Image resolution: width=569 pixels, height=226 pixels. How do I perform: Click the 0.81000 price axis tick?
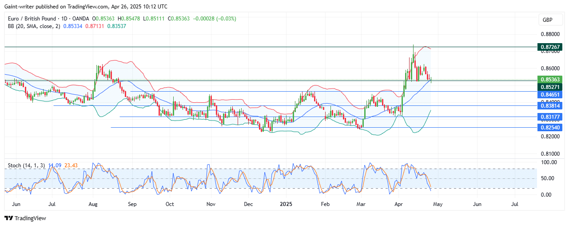point(551,154)
